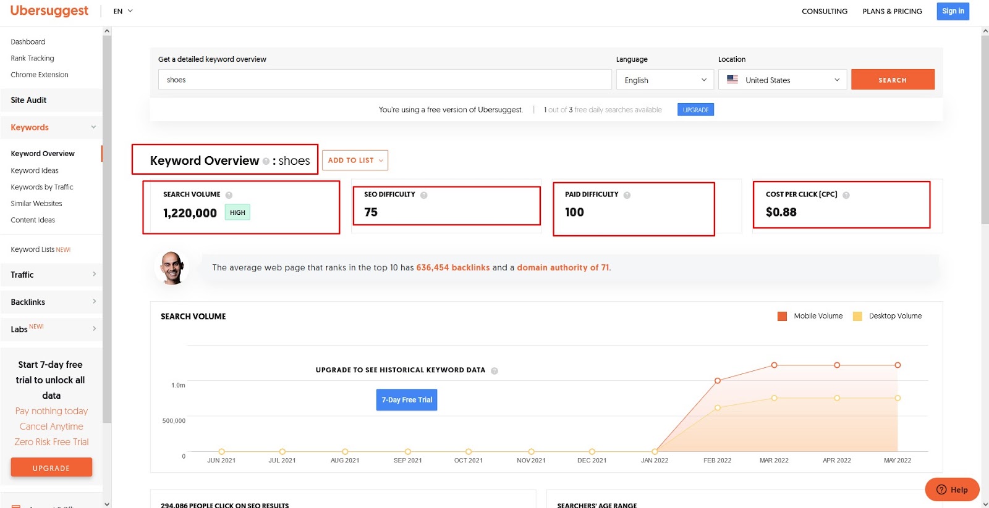The width and height of the screenshot is (989, 508).
Task: Open the CONSULTING page
Action: pyautogui.click(x=825, y=11)
